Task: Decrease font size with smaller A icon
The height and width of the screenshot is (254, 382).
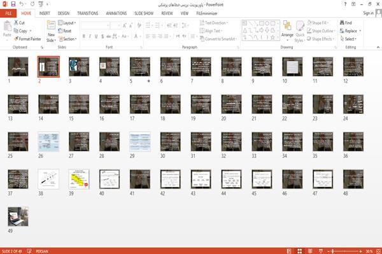Action: click(131, 25)
